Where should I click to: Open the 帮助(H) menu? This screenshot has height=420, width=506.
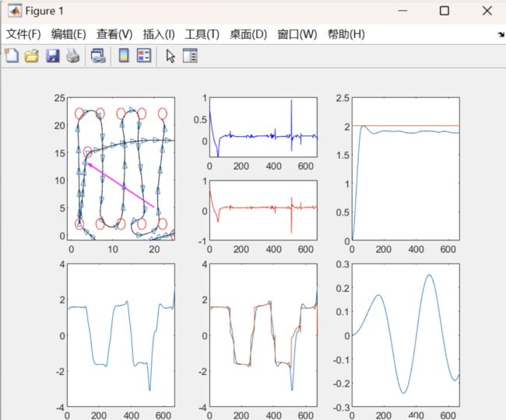coord(346,34)
